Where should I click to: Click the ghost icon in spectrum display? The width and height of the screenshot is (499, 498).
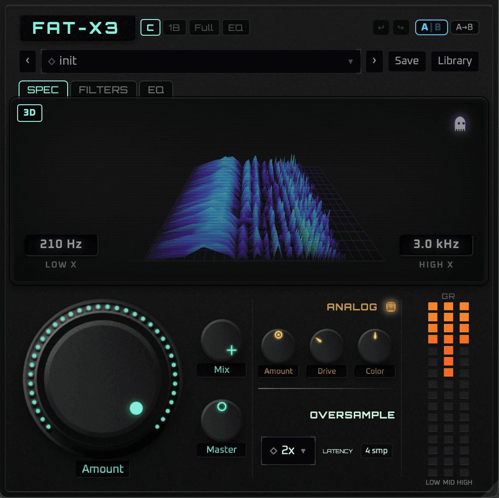point(459,124)
